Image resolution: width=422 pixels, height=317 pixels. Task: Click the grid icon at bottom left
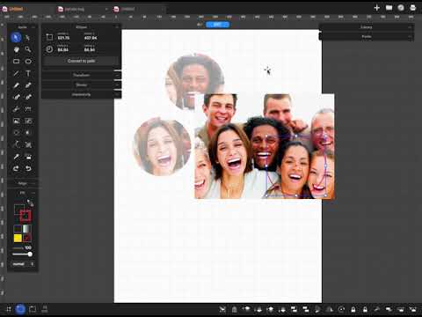9,309
